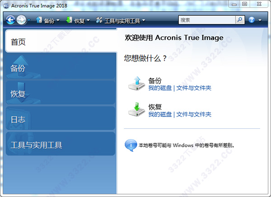Click the Back navigation arrow button
This screenshot has width=271, height=197.
tap(10, 20)
